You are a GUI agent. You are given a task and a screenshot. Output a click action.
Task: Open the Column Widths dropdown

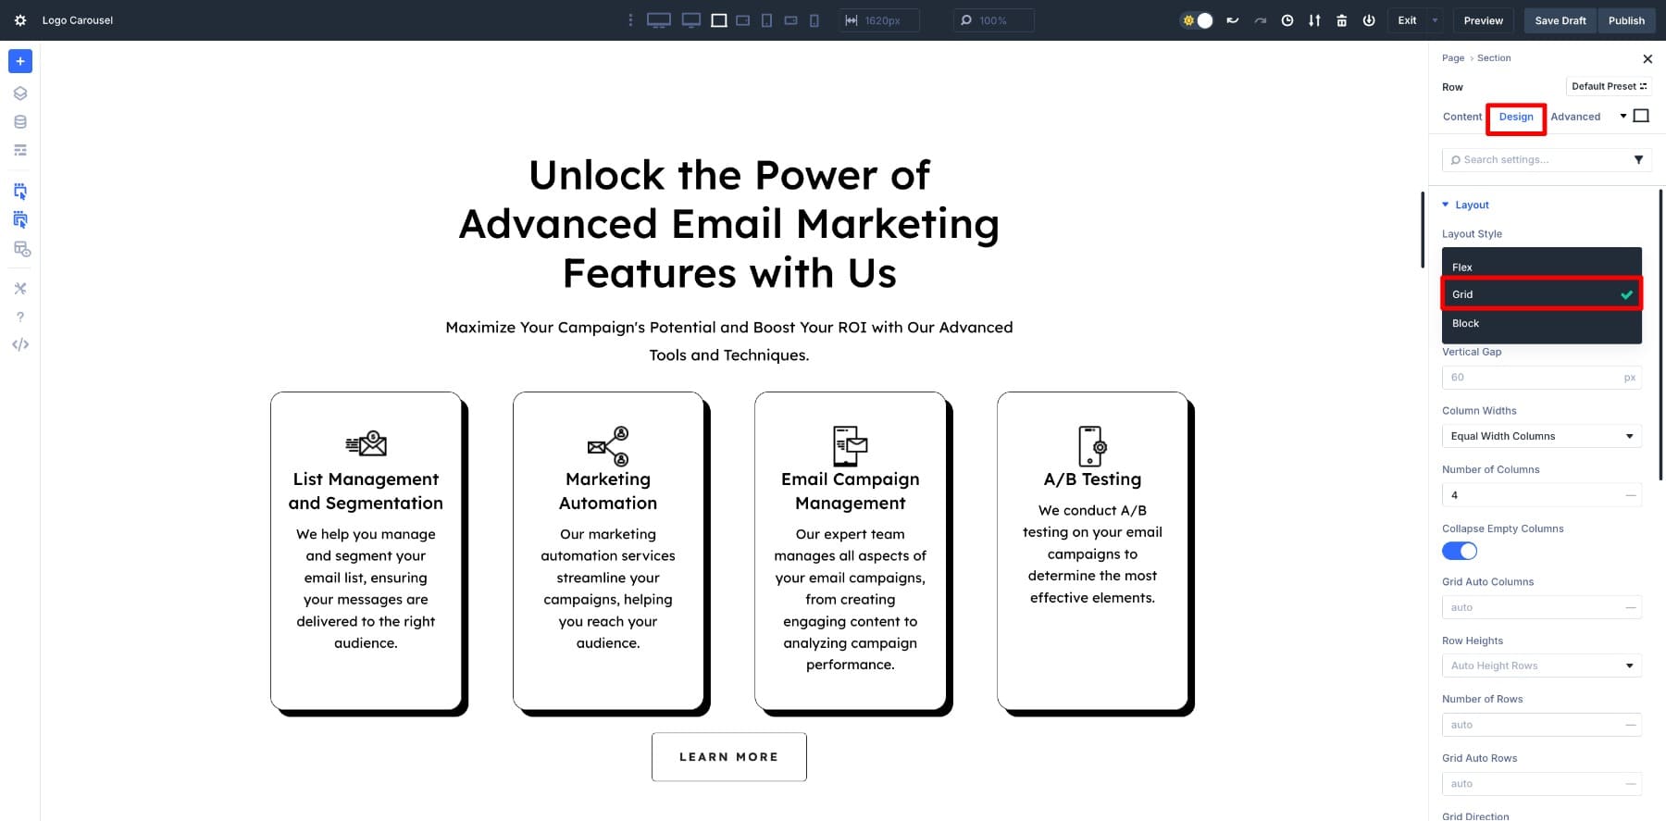(1541, 436)
